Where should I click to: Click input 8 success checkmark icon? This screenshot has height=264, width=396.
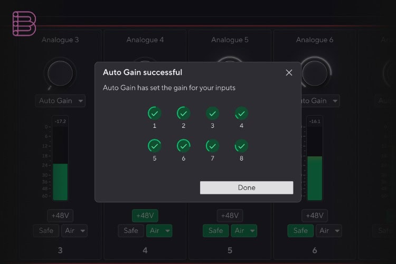click(x=241, y=146)
